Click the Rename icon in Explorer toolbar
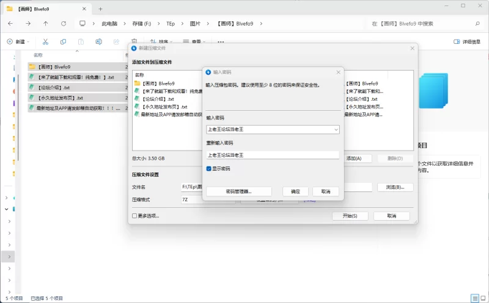Viewport: 489px width, 303px height. tap(98, 41)
